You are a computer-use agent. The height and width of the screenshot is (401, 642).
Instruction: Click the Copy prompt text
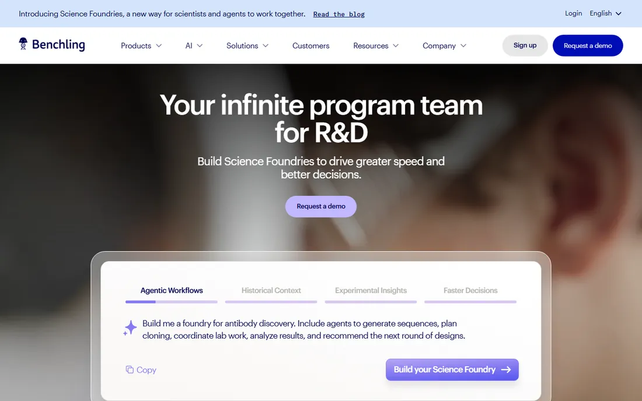click(x=146, y=370)
